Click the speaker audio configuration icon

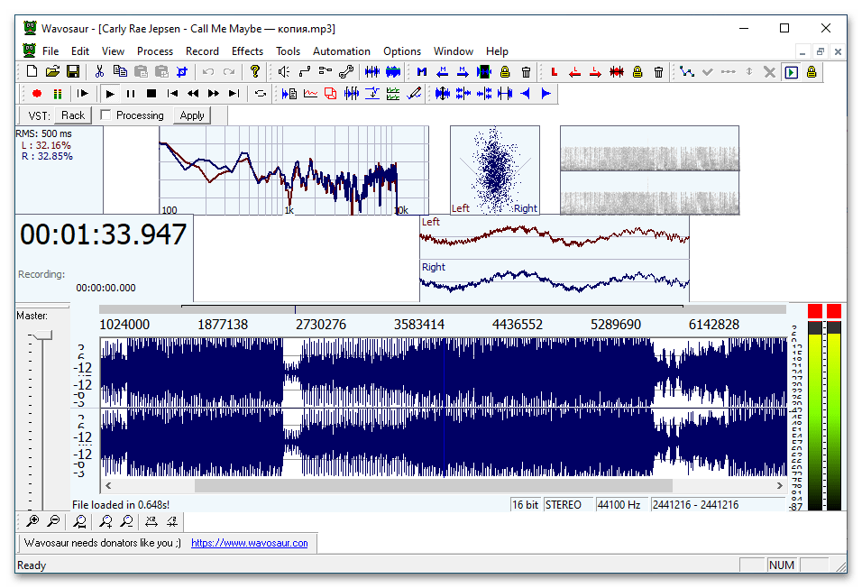click(284, 71)
